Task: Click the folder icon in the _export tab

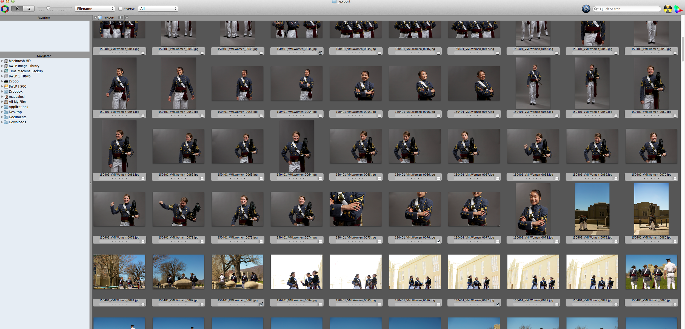Action: (x=100, y=18)
